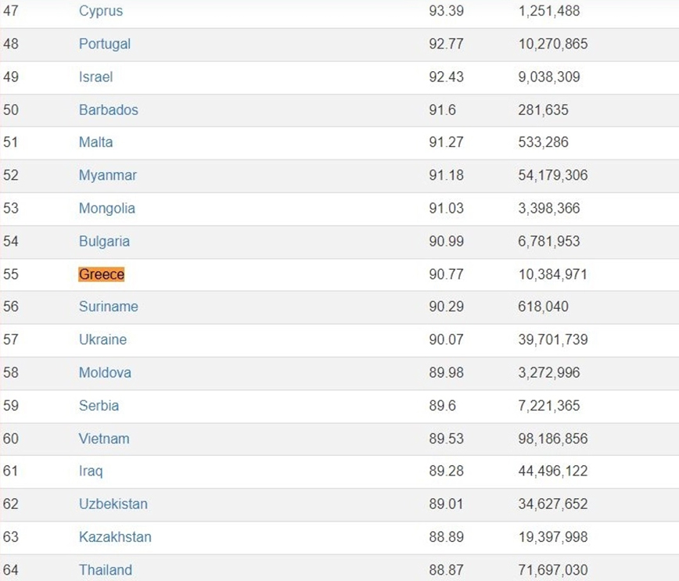
Task: Open the Moldova country page
Action: pos(105,373)
